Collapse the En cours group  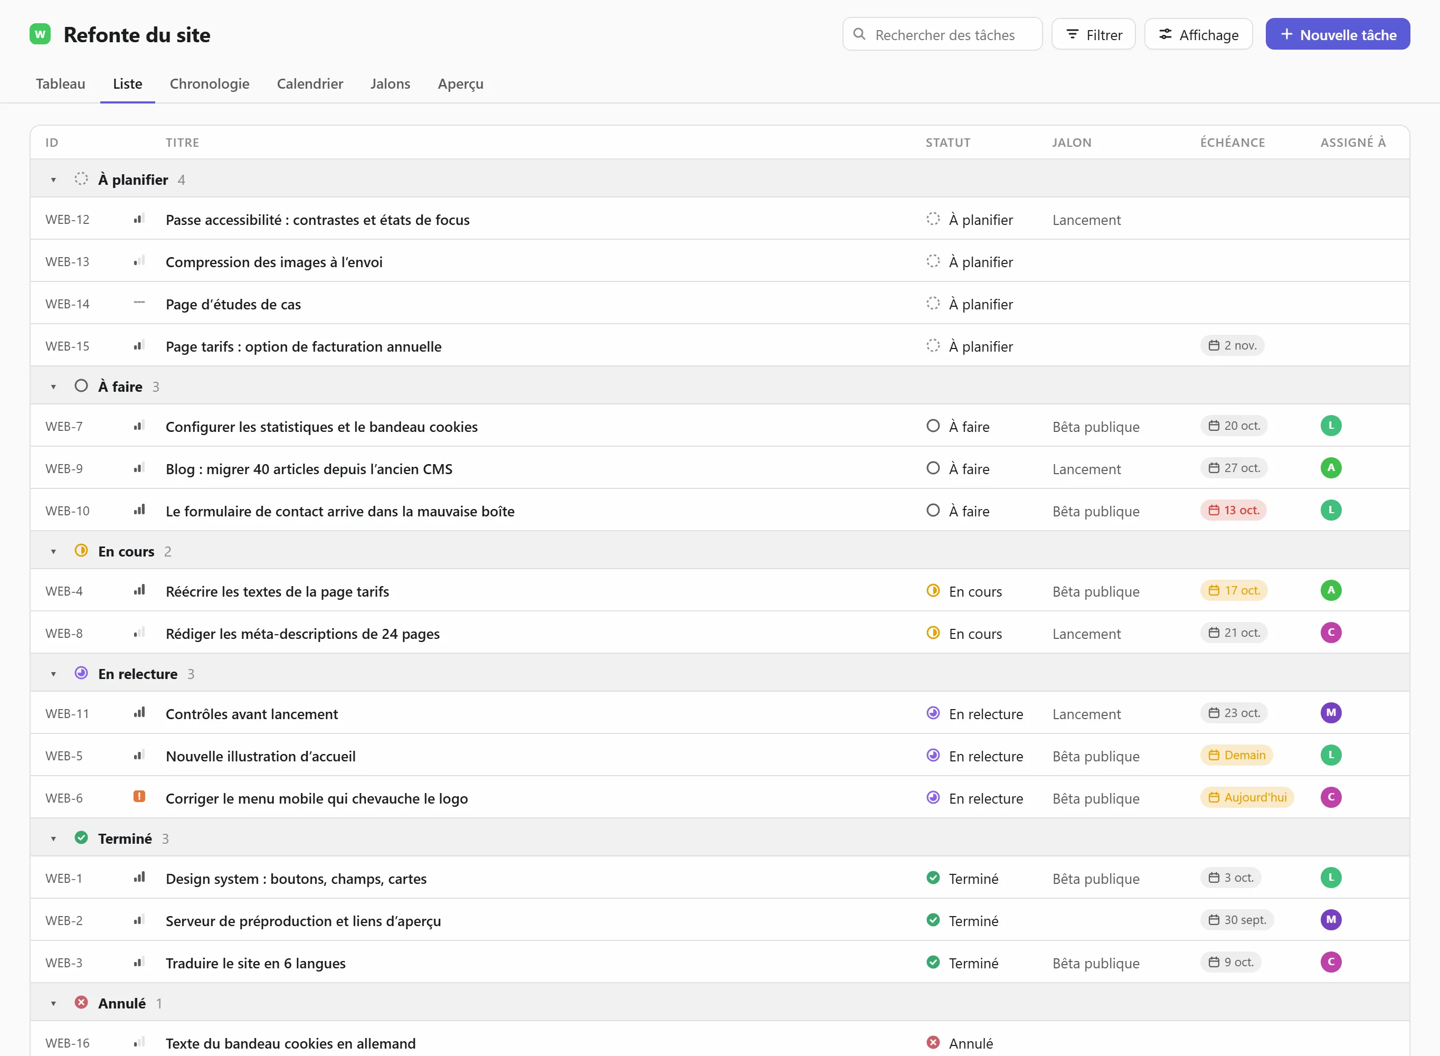click(54, 552)
